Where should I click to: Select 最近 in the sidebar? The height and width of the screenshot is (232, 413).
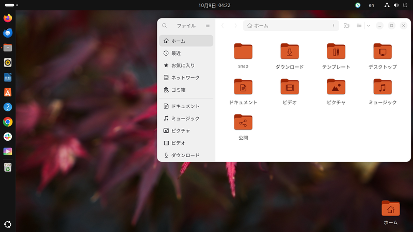(186, 53)
